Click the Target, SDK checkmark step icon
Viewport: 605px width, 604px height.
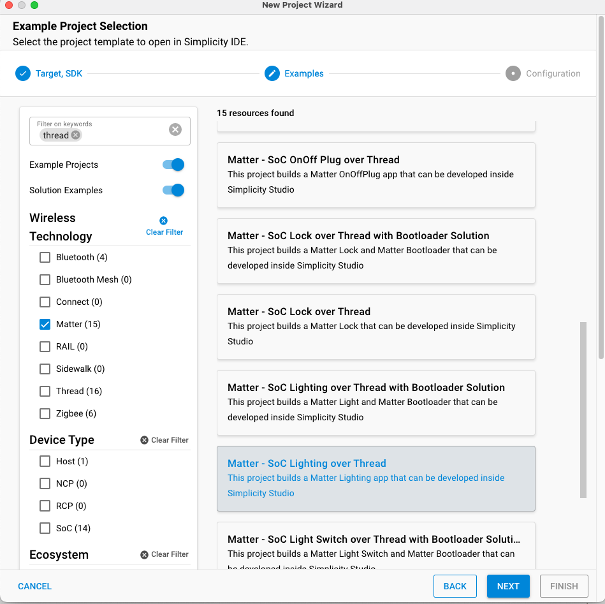tap(23, 73)
